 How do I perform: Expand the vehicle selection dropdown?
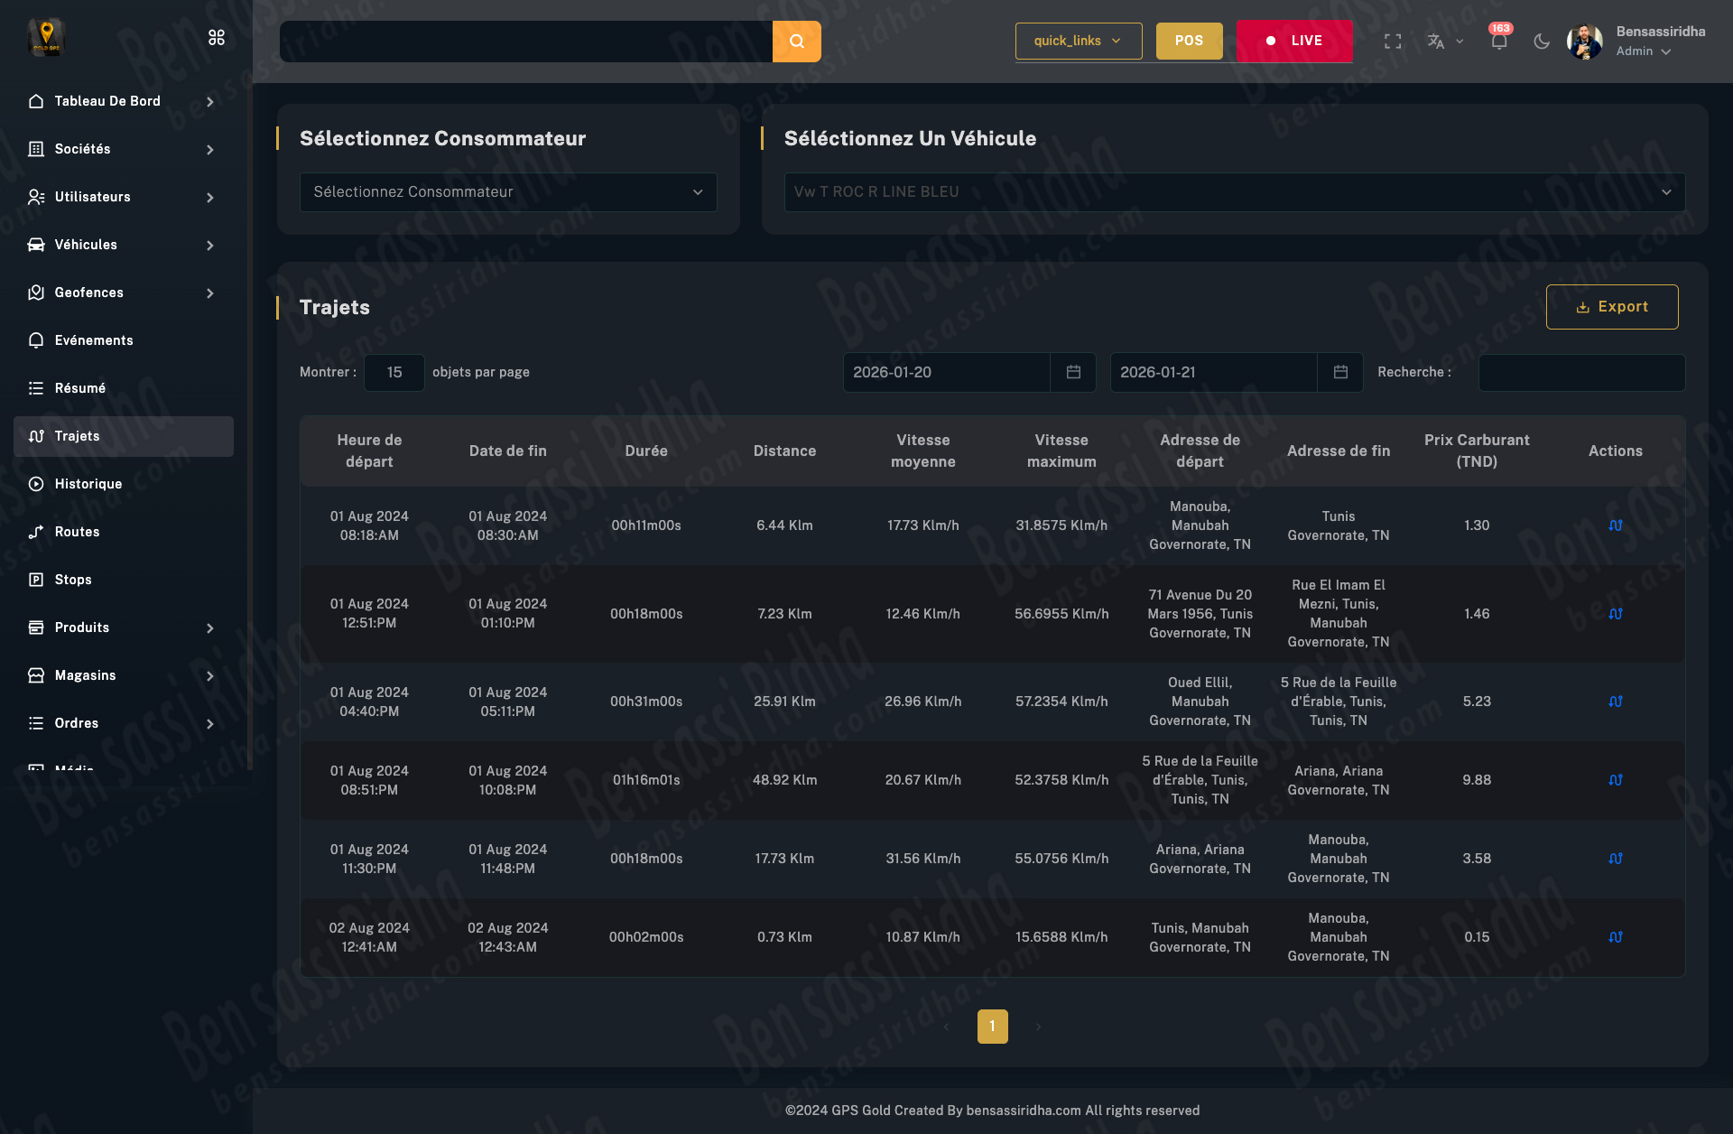tap(1233, 192)
